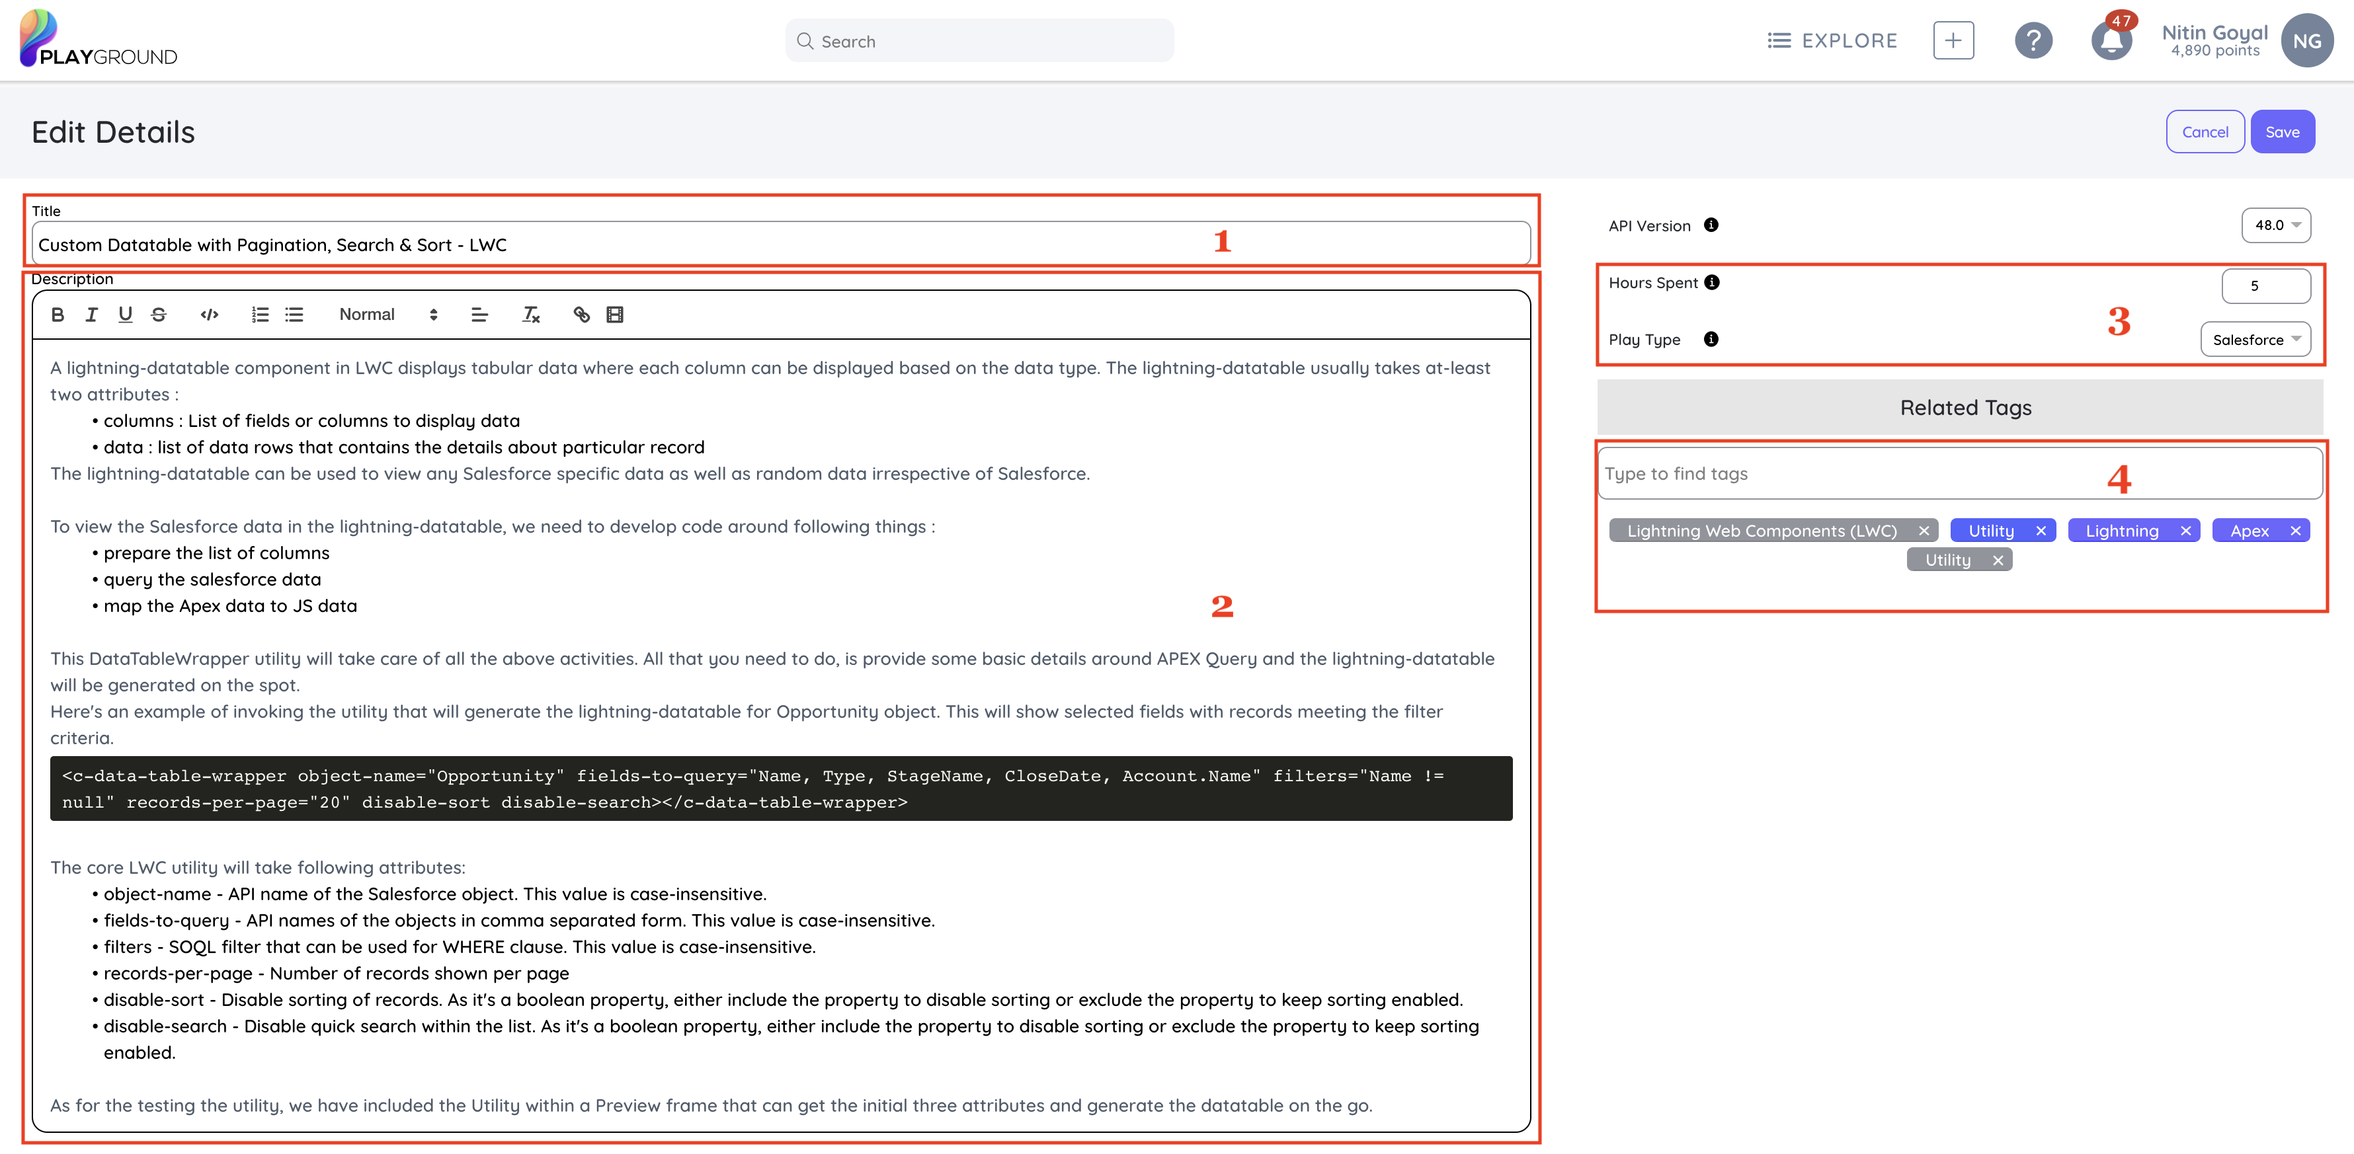
Task: Click the Title input field
Action: coord(782,245)
